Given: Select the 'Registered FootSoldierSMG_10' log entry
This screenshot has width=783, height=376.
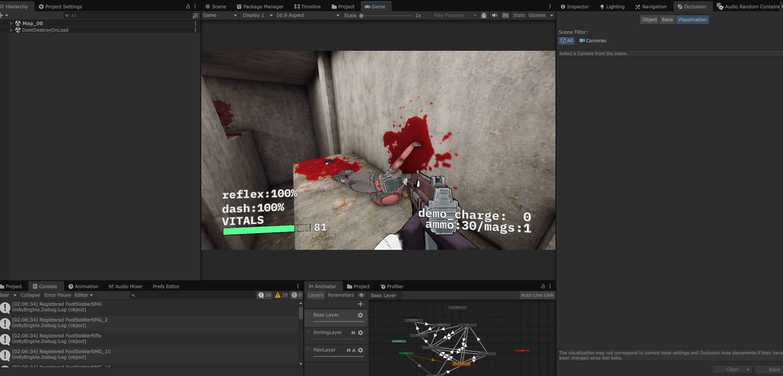Looking at the screenshot, I should (x=149, y=354).
